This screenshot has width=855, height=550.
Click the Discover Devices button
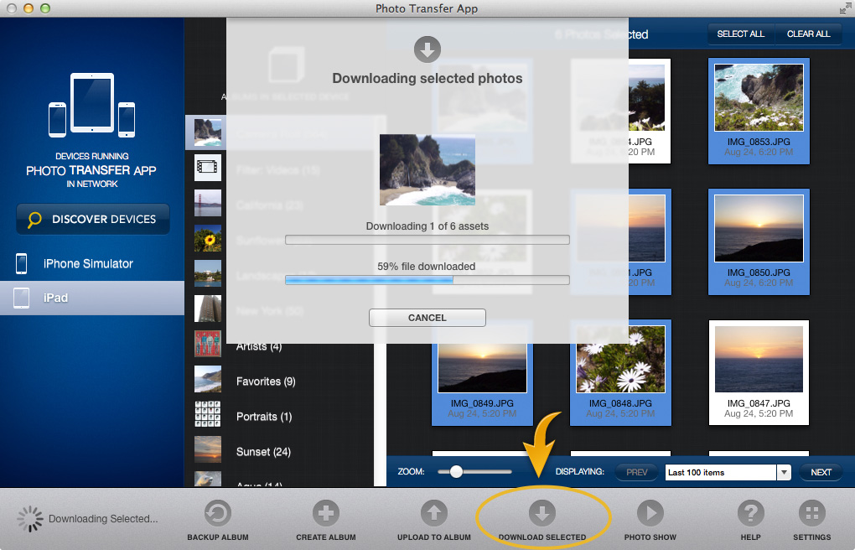pyautogui.click(x=93, y=220)
